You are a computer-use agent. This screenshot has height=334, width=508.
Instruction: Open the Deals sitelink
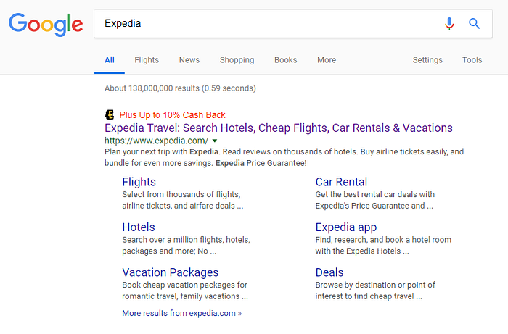329,272
